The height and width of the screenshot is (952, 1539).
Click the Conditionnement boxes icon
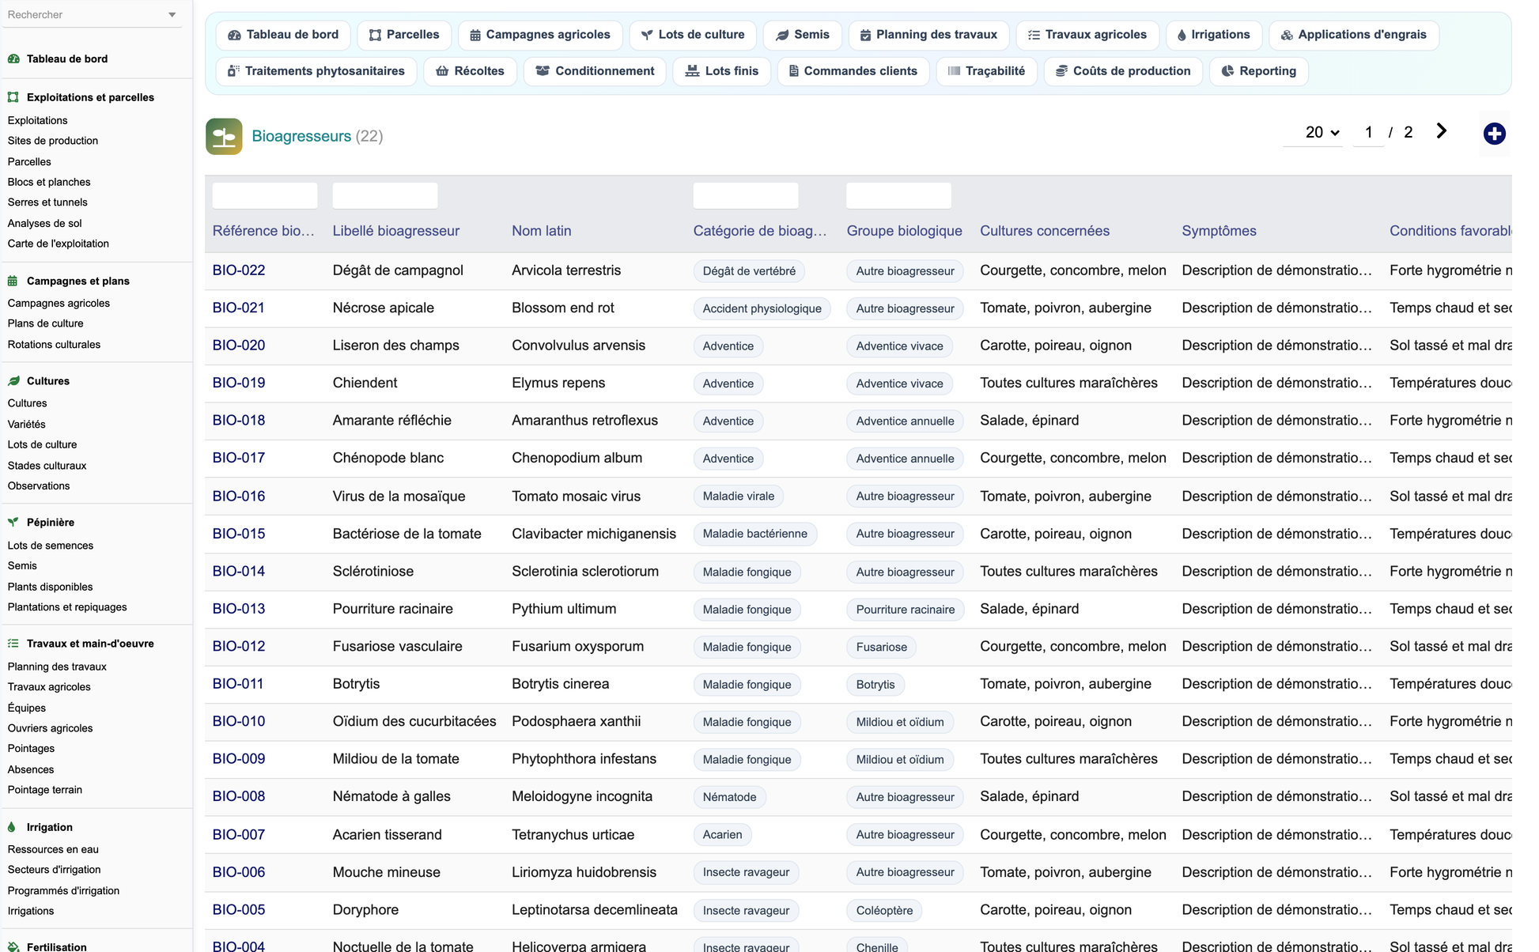click(x=543, y=71)
